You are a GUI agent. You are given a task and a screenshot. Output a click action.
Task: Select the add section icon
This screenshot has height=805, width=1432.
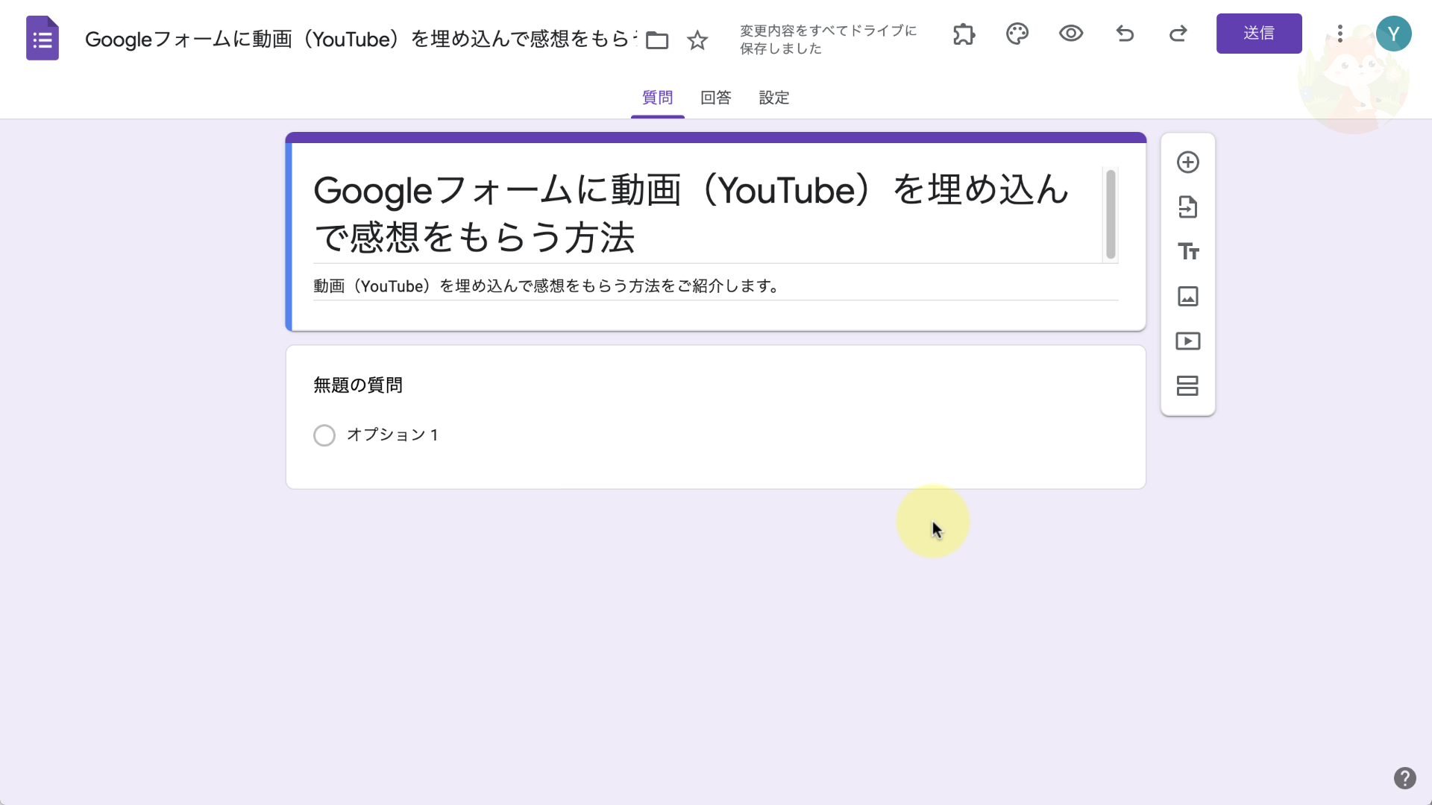tap(1188, 385)
